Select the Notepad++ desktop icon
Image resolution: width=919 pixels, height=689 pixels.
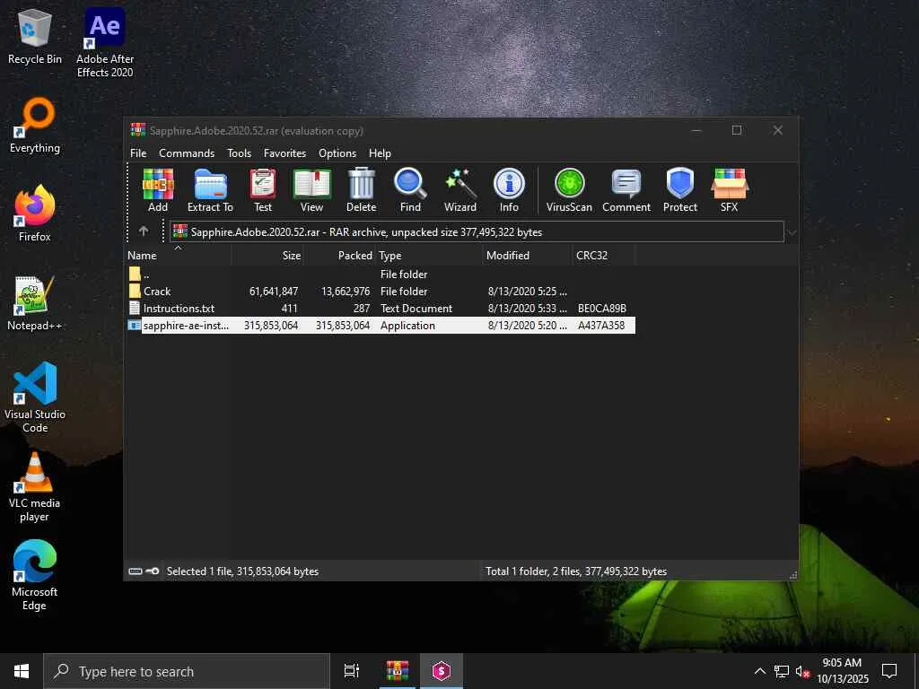click(35, 303)
